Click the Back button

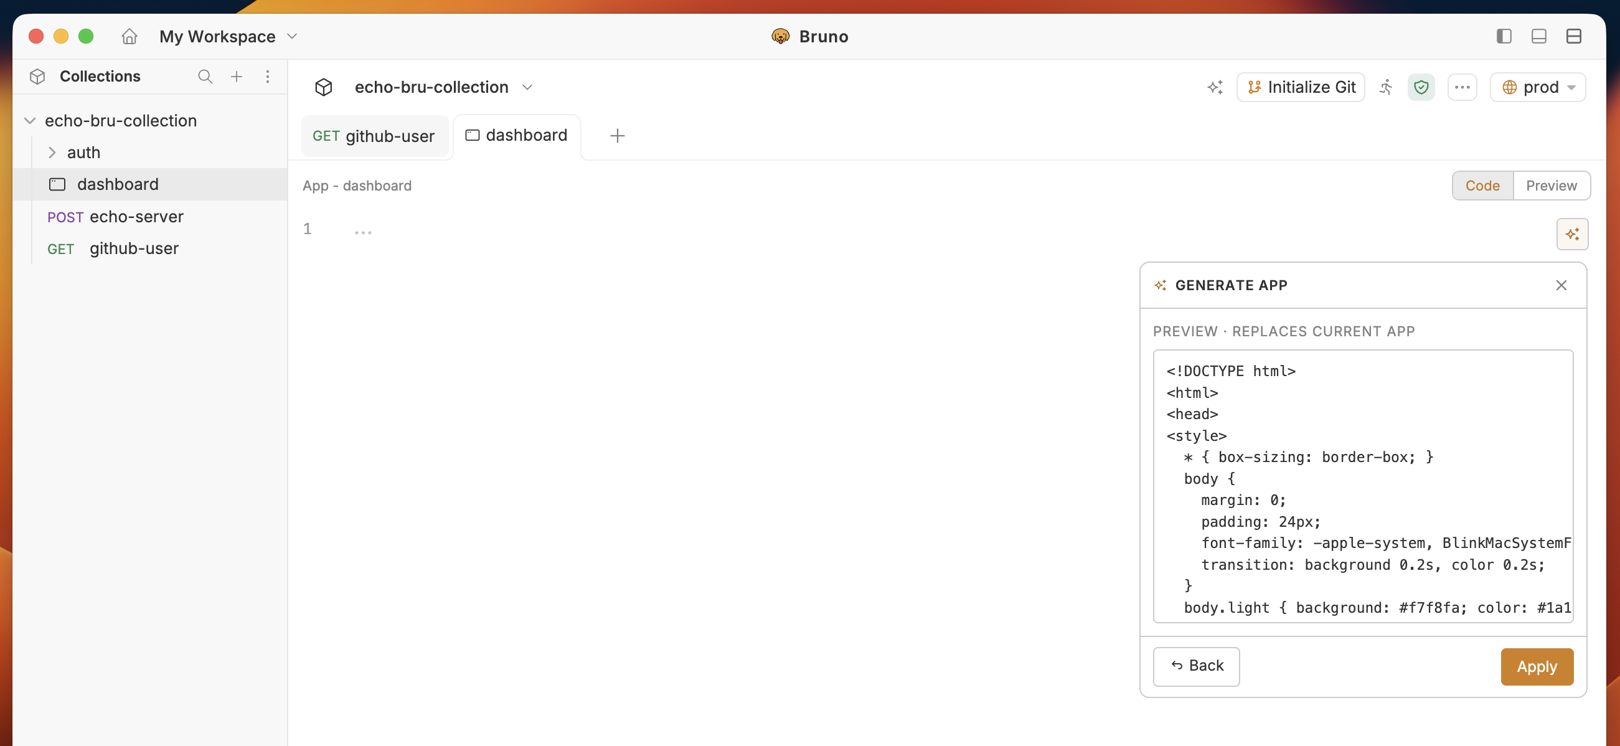click(1196, 666)
